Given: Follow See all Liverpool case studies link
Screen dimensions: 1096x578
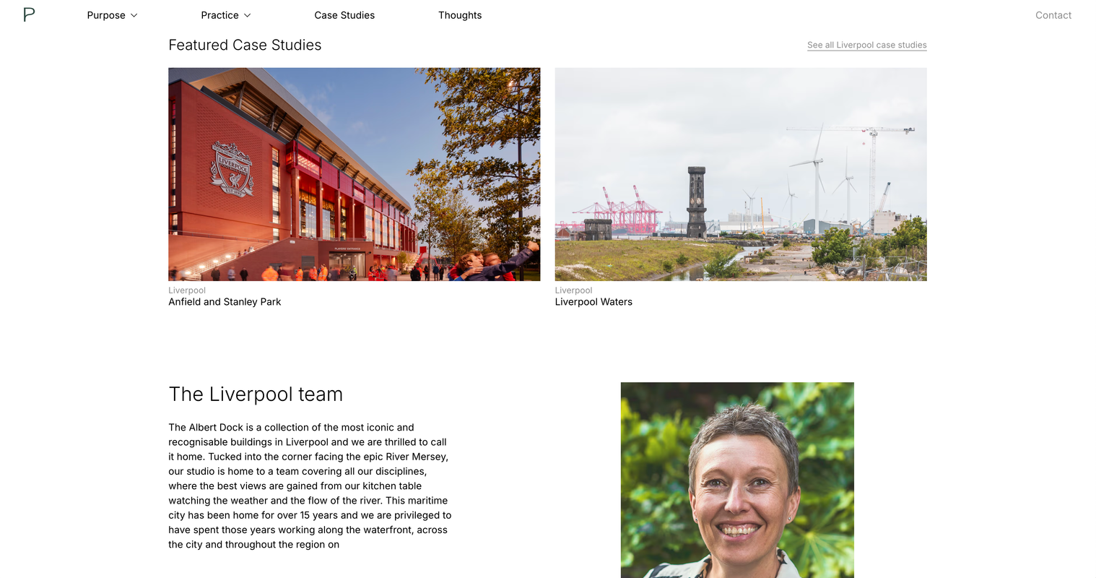Looking at the screenshot, I should pyautogui.click(x=866, y=45).
